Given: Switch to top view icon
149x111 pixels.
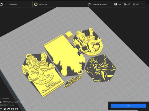Looking at the screenshot, I should pyautogui.click(x=9, y=109).
